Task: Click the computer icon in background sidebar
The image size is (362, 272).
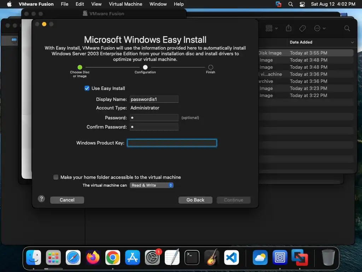Action: pos(14,40)
